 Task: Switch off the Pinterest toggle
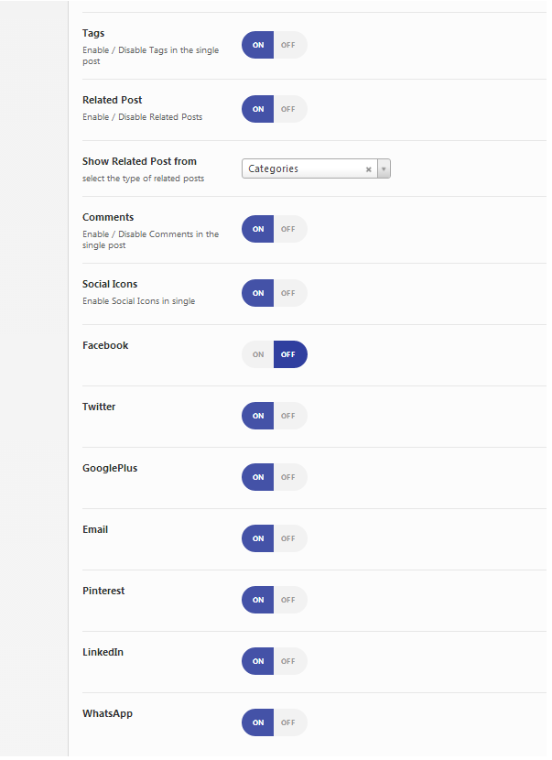(x=288, y=600)
